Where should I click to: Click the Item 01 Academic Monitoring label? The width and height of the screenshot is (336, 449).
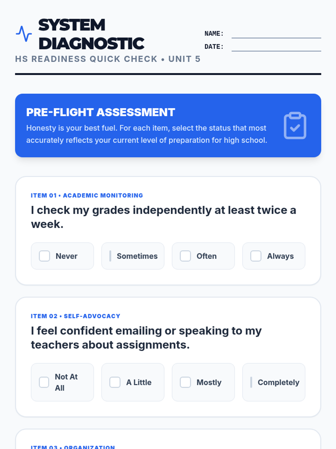87,195
